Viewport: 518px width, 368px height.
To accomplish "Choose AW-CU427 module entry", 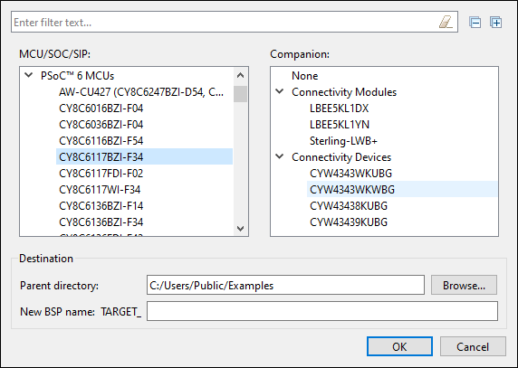I will (141, 92).
